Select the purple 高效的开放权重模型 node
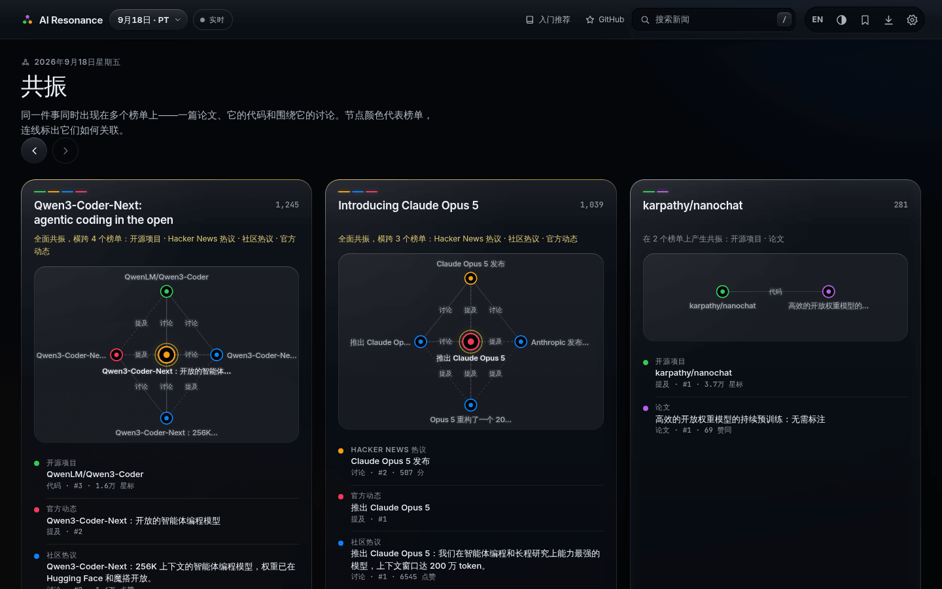The height and width of the screenshot is (589, 942). click(x=828, y=291)
